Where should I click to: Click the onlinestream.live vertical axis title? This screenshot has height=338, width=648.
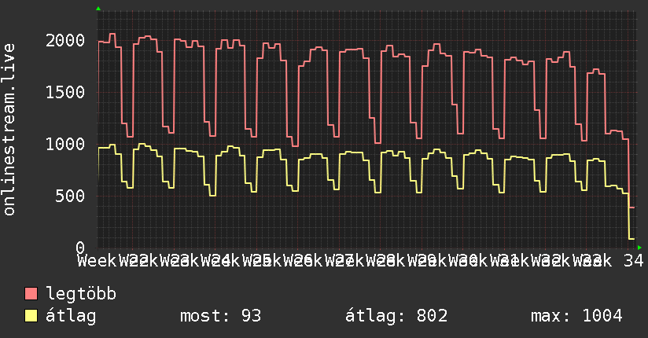pyautogui.click(x=9, y=130)
